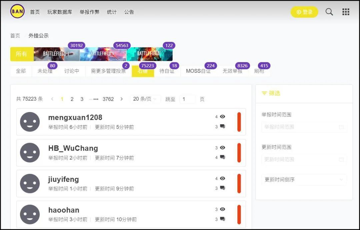Switch to the MOSS自证 tab

[x=198, y=71]
